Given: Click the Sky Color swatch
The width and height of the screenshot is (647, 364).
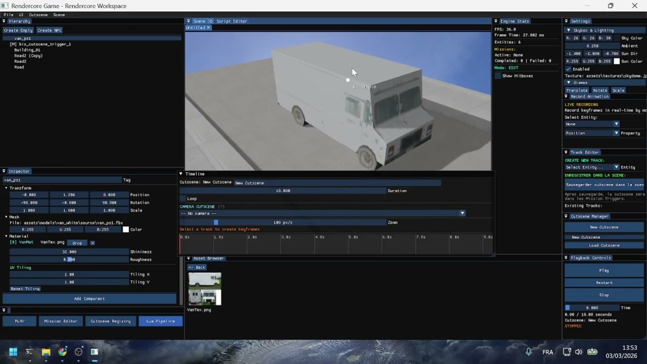Looking at the screenshot, I should [617, 38].
